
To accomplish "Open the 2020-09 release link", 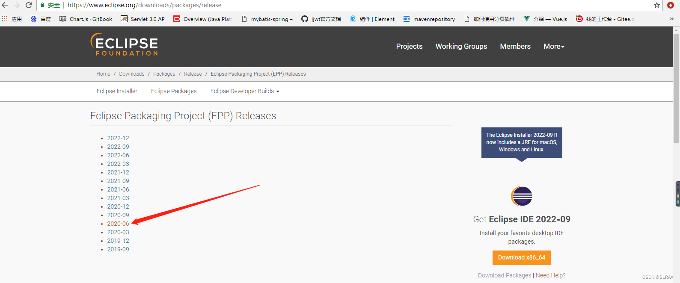I will 118,215.
